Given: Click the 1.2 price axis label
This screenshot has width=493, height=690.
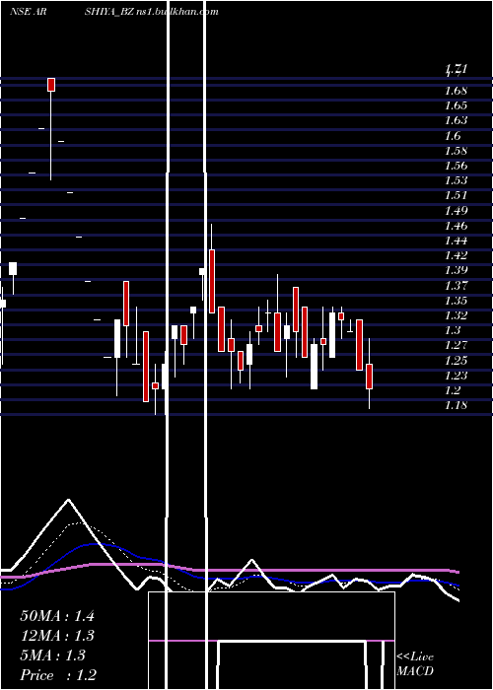Looking at the screenshot, I should tap(453, 390).
